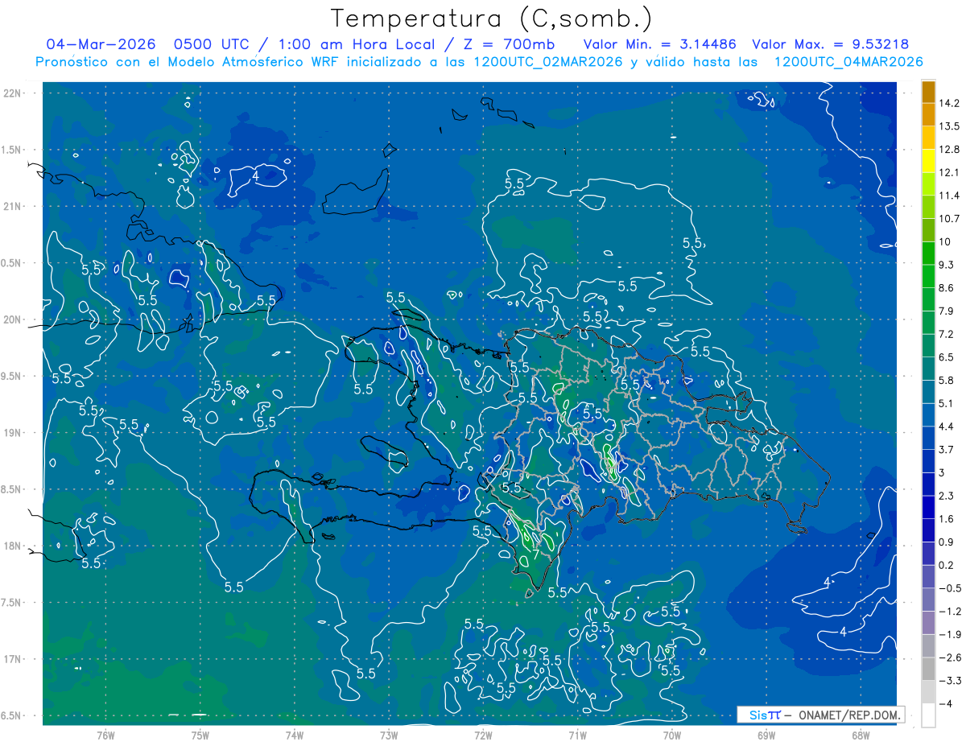Click the "20N" latitude axis label
966x746 pixels.
[x=12, y=319]
